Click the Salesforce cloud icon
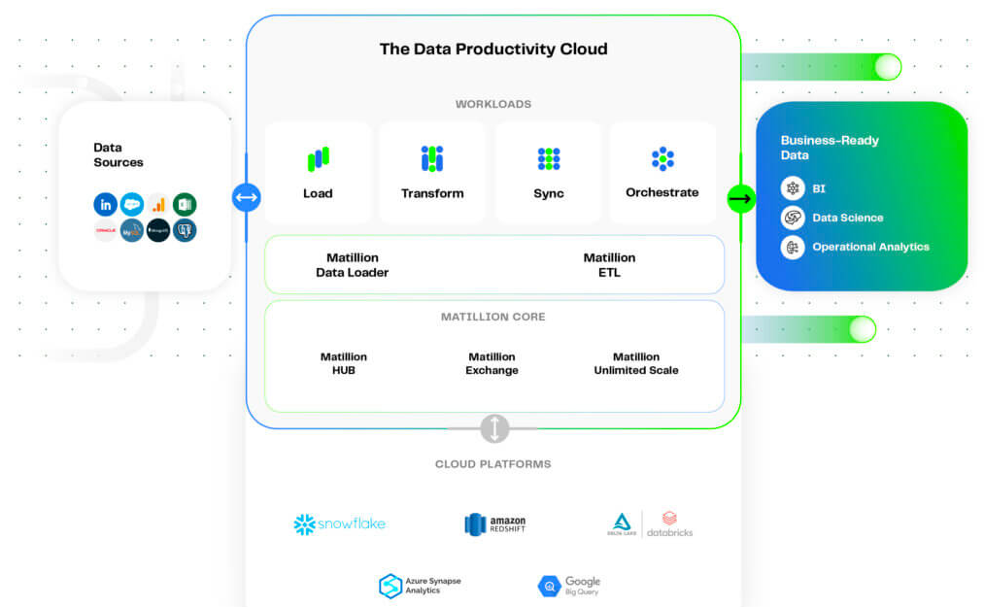Screen dimensions: 984x607 pos(132,204)
